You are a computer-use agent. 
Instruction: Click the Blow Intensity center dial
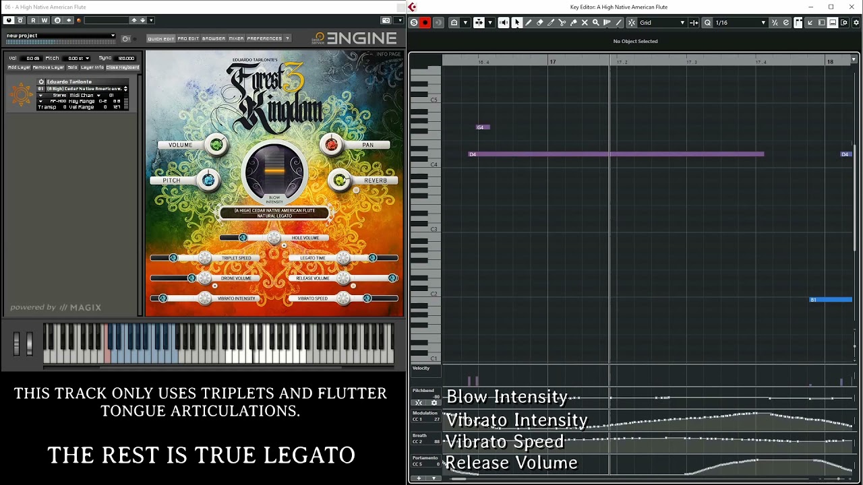click(x=274, y=170)
